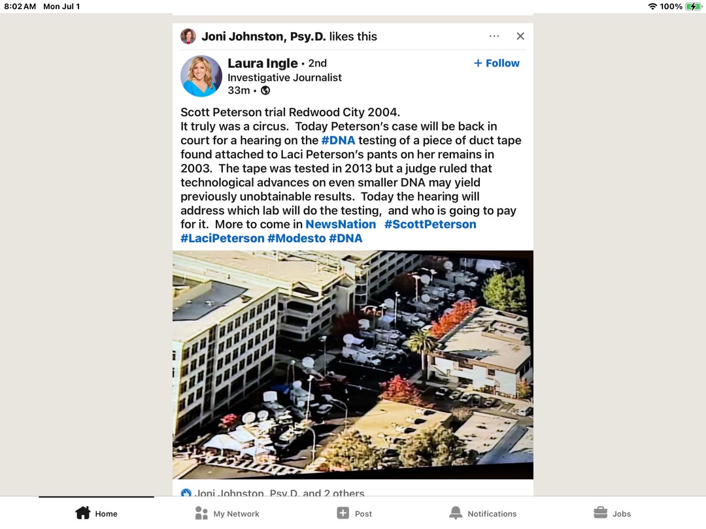Open the #ScottPeterson hashtag
The width and height of the screenshot is (706, 529).
pos(430,224)
